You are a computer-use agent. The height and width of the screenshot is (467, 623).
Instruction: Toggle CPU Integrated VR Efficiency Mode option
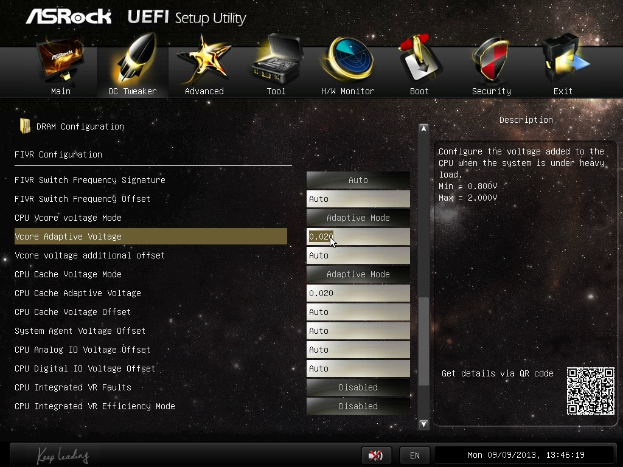coord(358,406)
